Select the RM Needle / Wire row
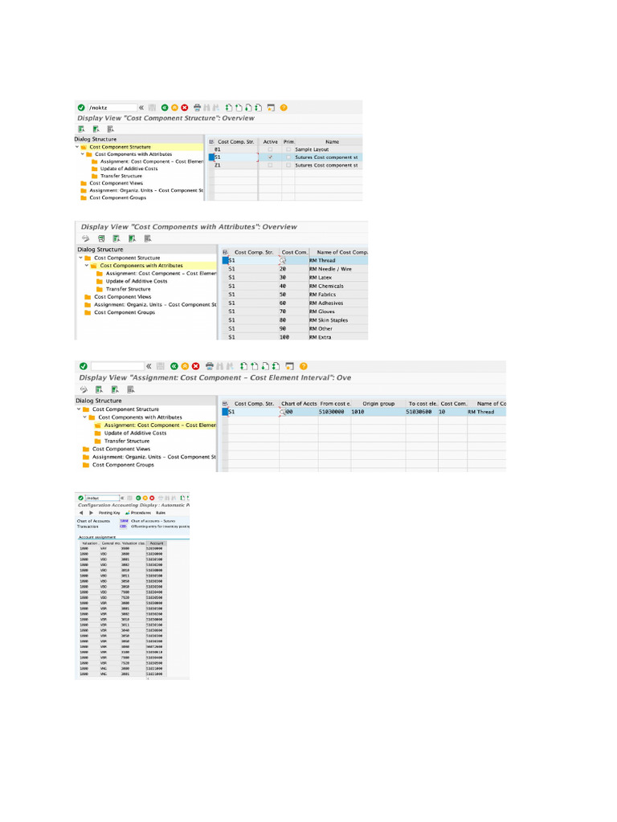 click(x=225, y=269)
